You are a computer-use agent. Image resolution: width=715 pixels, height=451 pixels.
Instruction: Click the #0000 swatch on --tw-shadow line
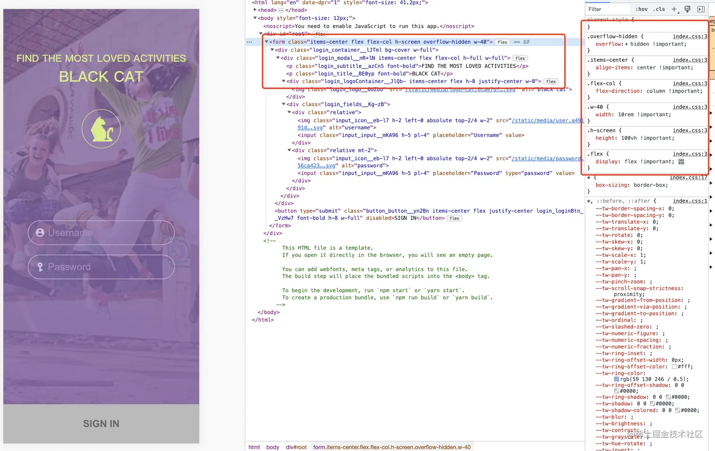(652, 404)
